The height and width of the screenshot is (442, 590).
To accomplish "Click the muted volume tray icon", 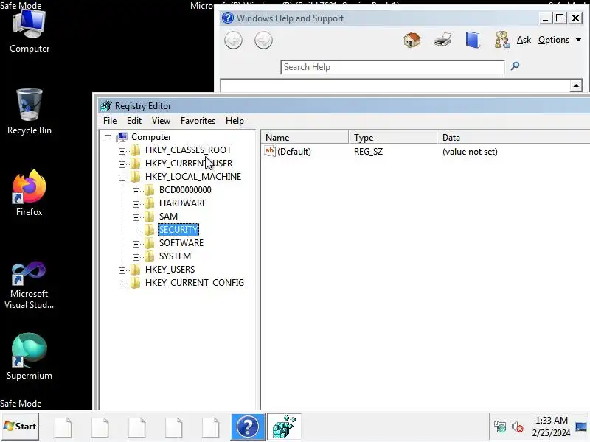I will [518, 427].
